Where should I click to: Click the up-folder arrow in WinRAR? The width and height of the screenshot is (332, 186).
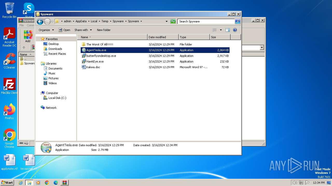click(x=24, y=48)
